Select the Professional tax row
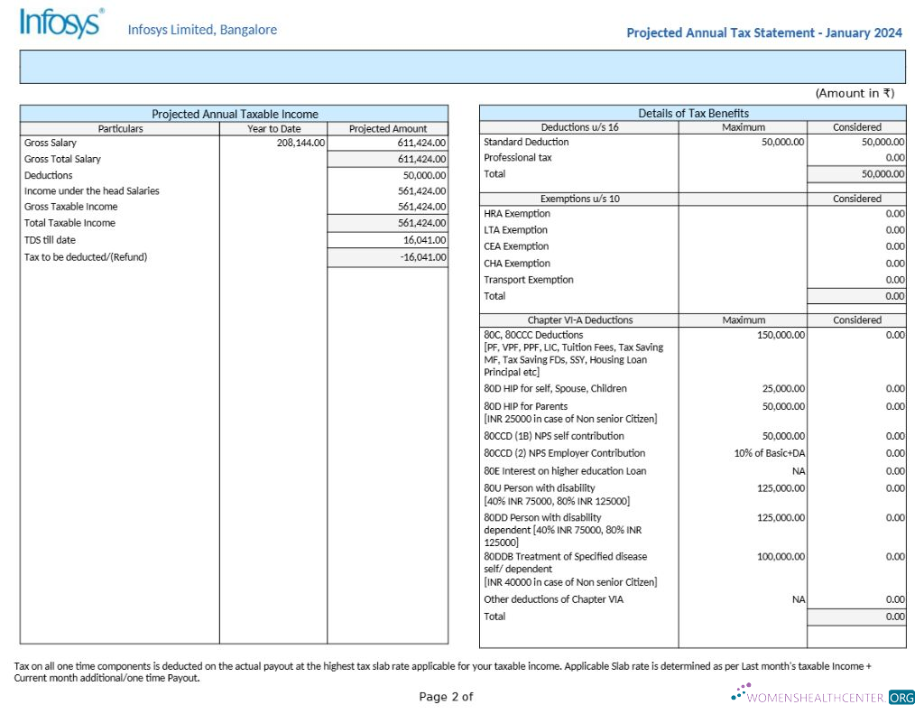The width and height of the screenshot is (924, 714). click(519, 157)
